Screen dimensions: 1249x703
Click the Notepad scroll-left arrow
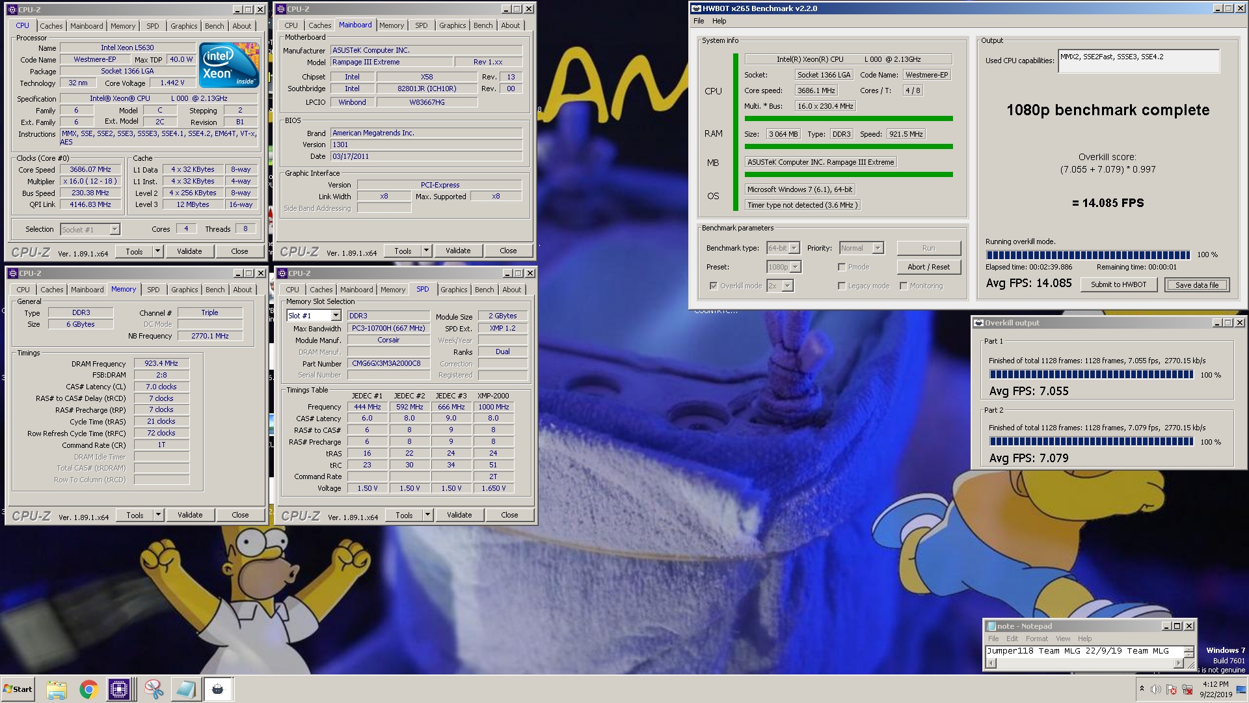point(991,663)
